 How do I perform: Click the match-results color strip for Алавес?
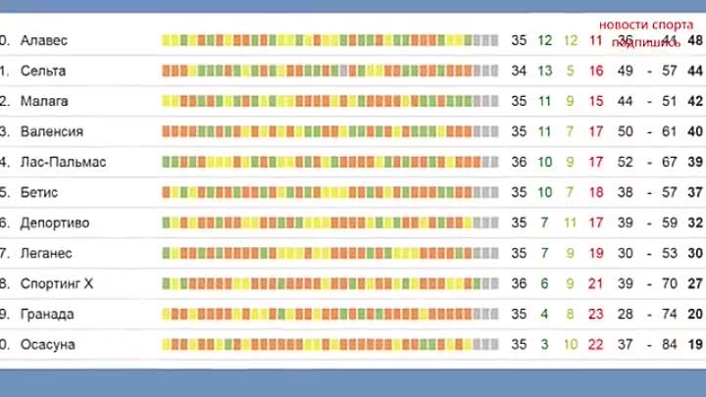click(329, 40)
